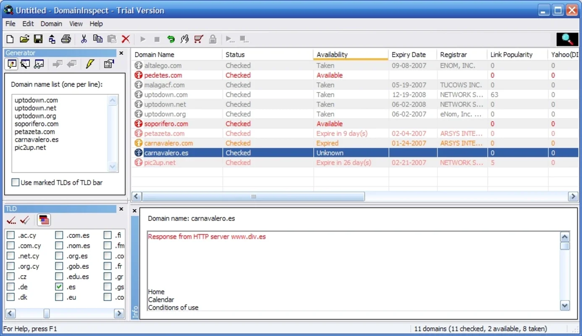Select the pic2up.net row
Viewport: 582px width, 336px height.
click(355, 163)
